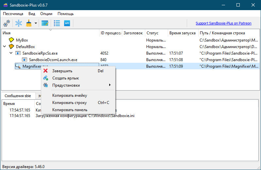Click process ID 4052 cell
261x170 pixels.
coord(104,53)
